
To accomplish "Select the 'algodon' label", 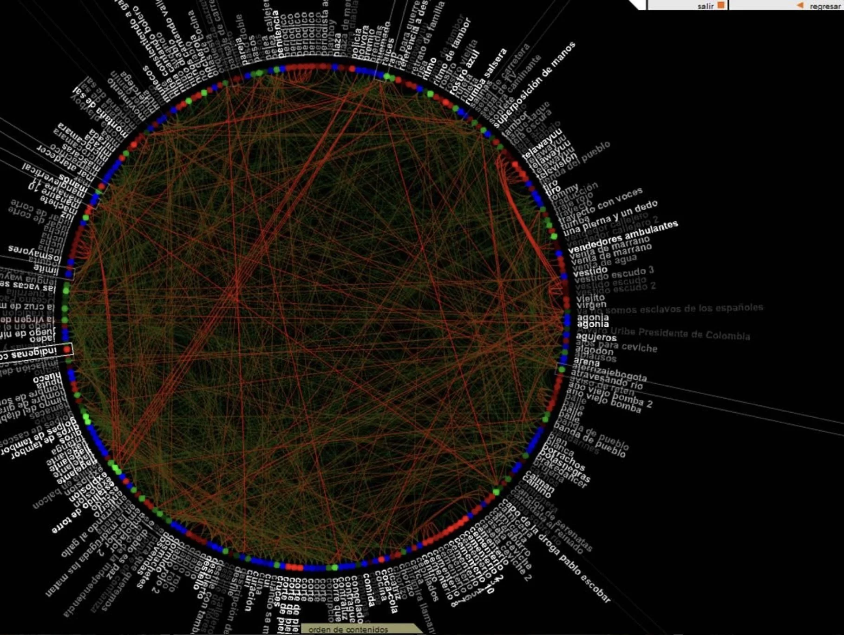I will [x=594, y=351].
